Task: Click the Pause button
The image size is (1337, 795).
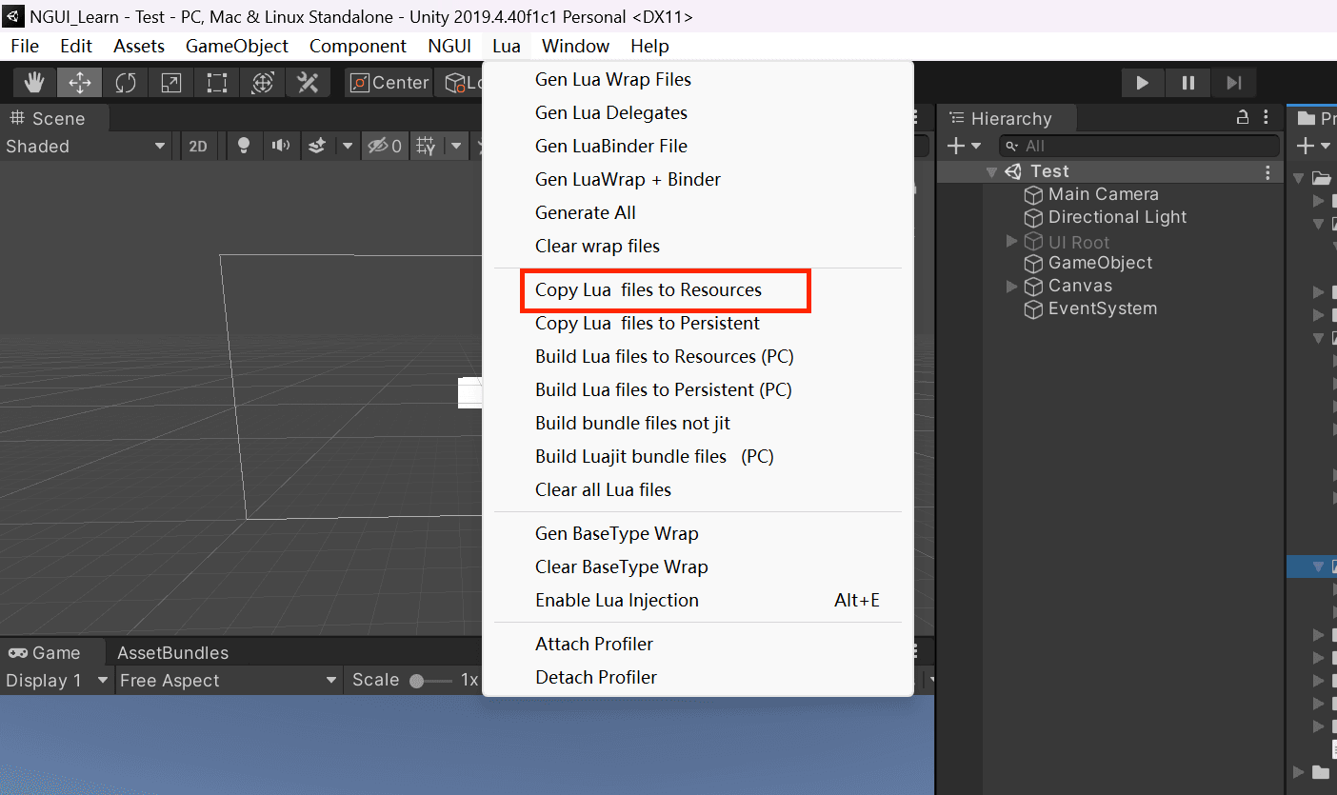Action: (1187, 83)
